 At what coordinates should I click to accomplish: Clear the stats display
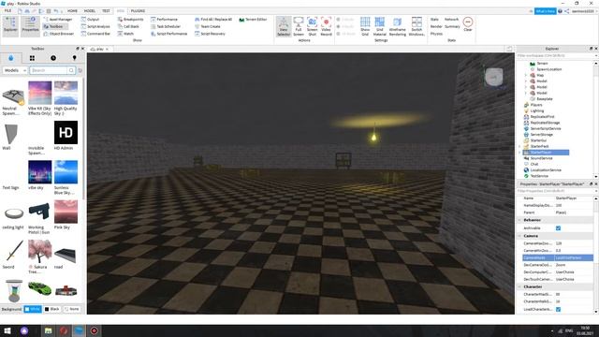pos(468,24)
